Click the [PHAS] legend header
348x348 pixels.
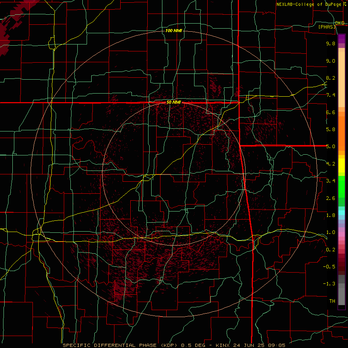[327, 27]
